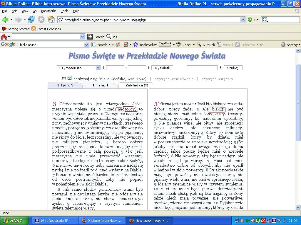Viewport: 301px width, 225px height.
Task: Show more Google toolbar buttons chevron
Action: [261, 45]
